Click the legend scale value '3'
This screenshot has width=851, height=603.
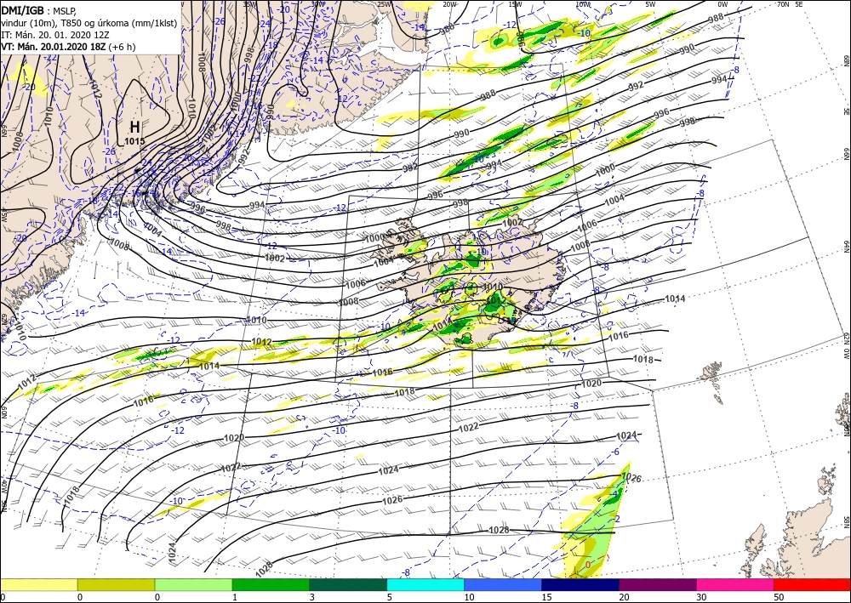coord(312,597)
